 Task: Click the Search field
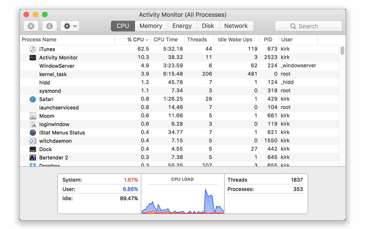pos(308,26)
